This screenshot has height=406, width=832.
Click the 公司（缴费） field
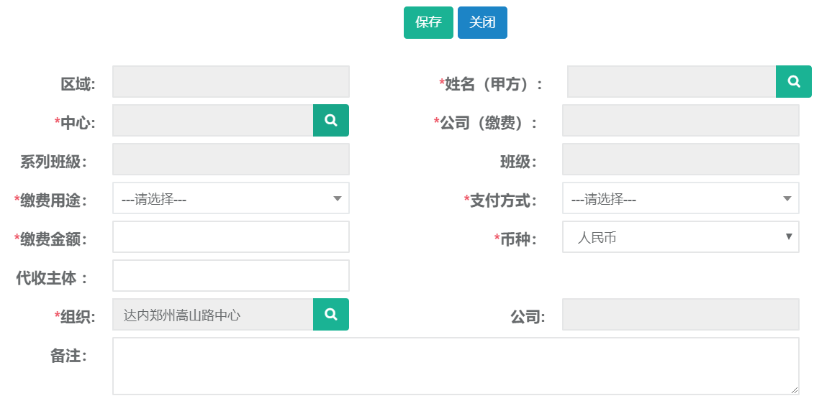680,120
